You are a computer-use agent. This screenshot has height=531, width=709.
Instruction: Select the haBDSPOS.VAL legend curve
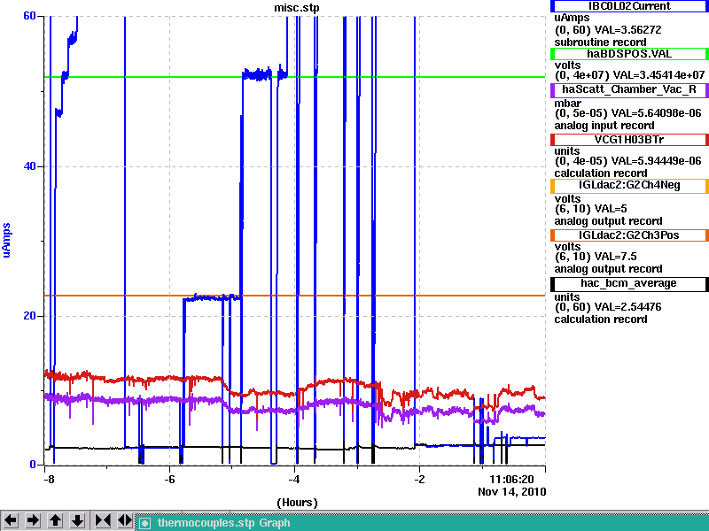(629, 54)
